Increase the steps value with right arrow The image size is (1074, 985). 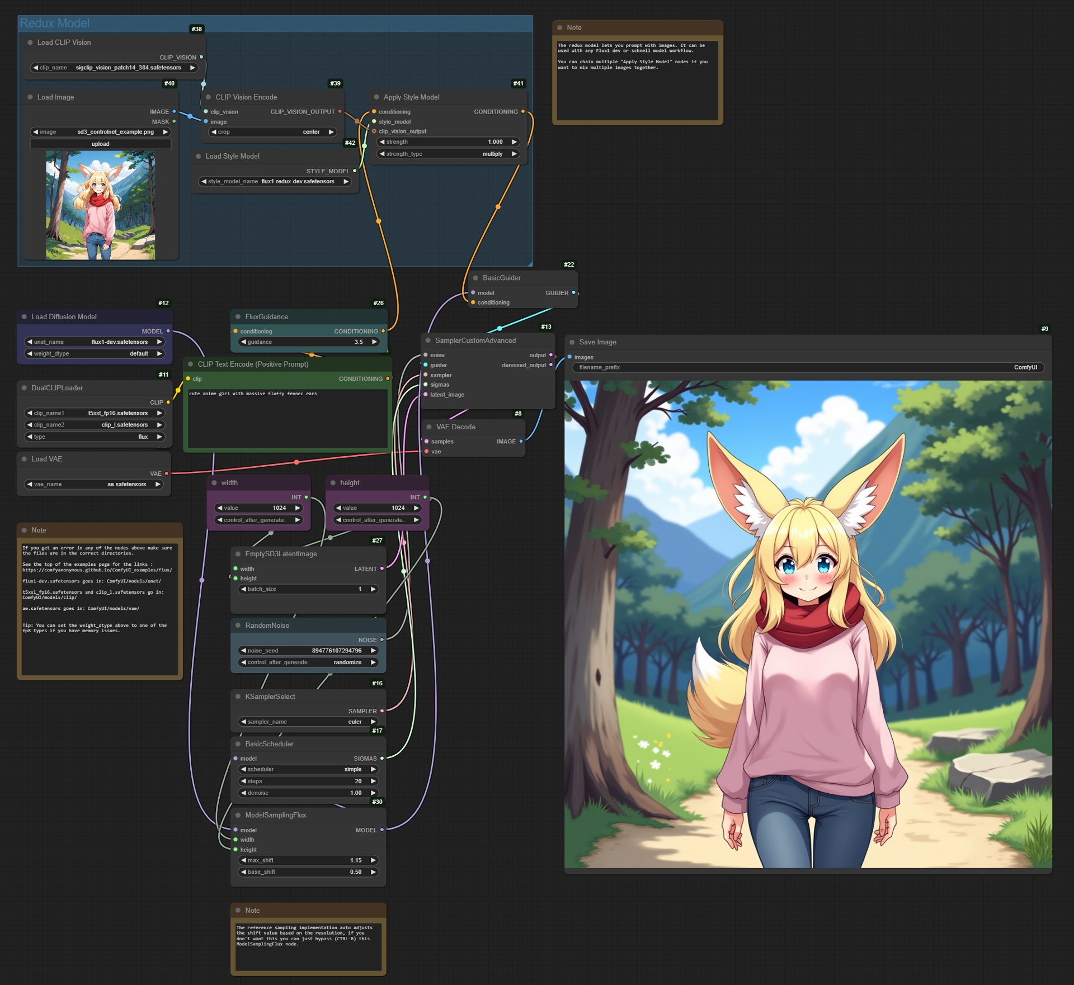point(373,781)
